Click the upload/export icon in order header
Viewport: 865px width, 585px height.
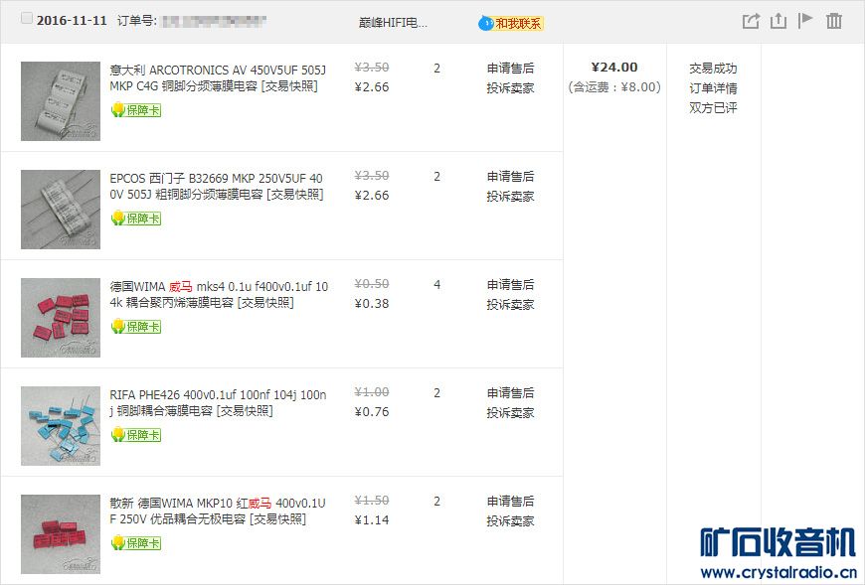pyautogui.click(x=778, y=21)
